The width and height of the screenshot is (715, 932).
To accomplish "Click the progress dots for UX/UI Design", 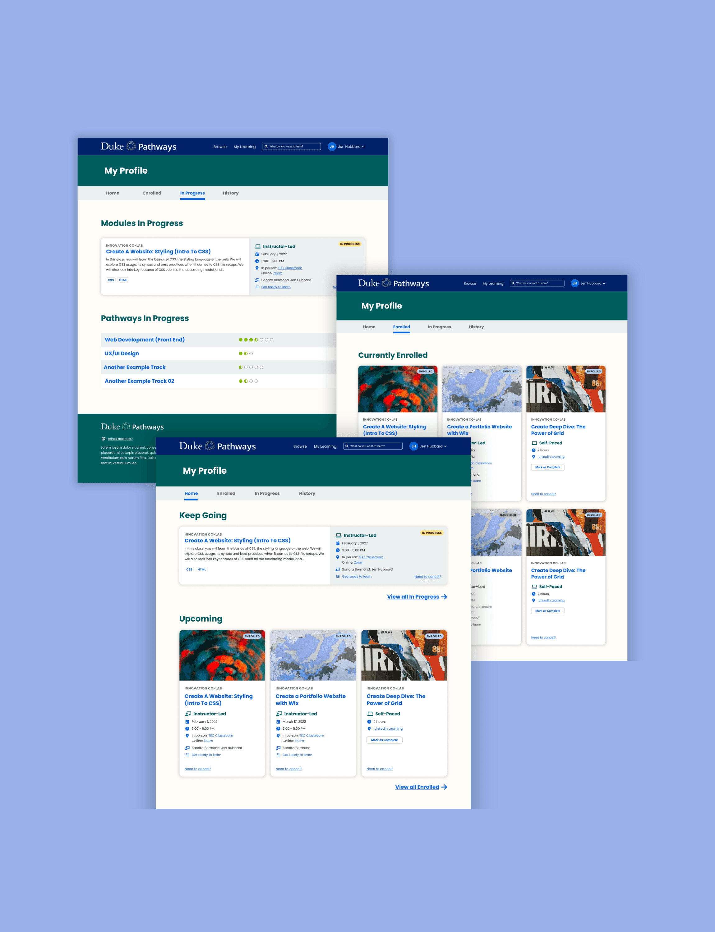I will coord(246,354).
